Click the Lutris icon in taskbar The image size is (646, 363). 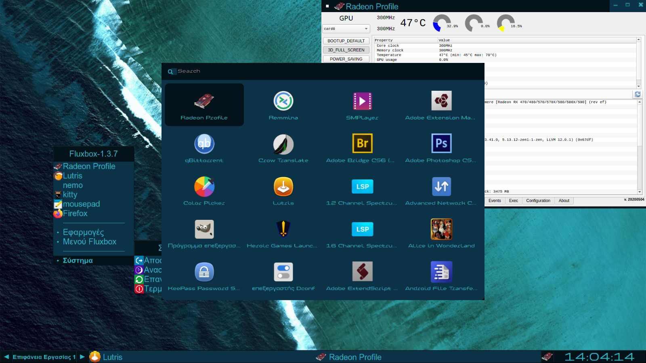click(95, 357)
